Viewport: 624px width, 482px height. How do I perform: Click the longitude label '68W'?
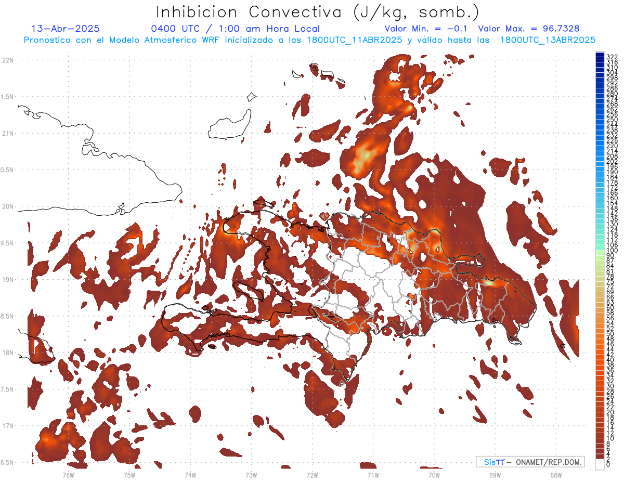click(x=556, y=474)
